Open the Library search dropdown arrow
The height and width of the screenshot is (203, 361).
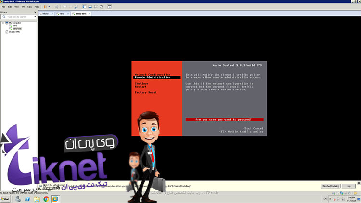point(35,17)
